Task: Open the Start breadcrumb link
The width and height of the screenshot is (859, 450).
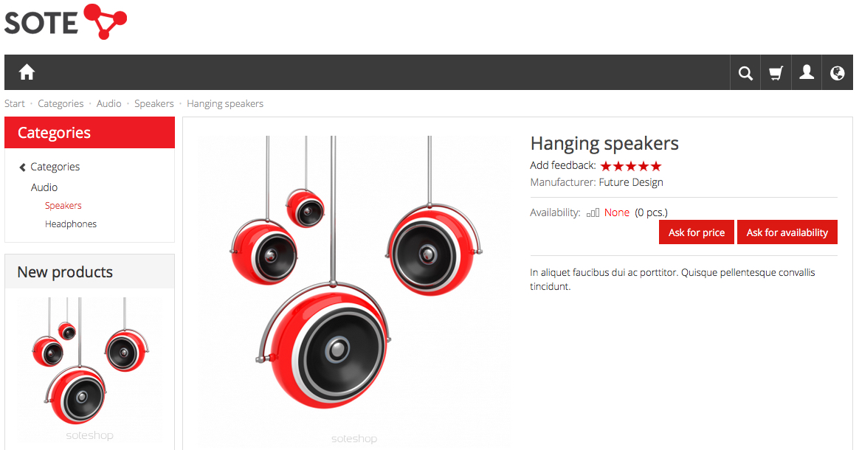Action: pyautogui.click(x=15, y=103)
